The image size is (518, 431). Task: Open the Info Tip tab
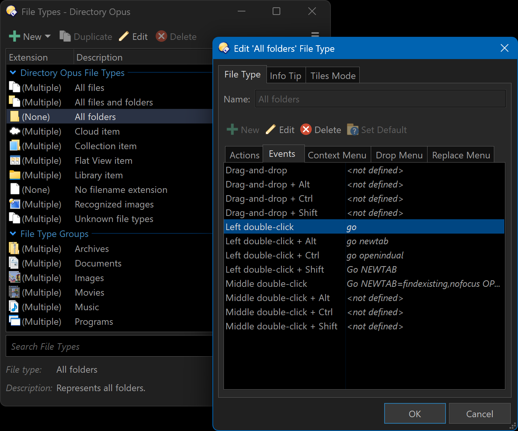286,76
